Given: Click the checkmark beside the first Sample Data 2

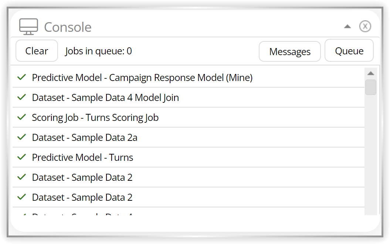Looking at the screenshot, I should pyautogui.click(x=22, y=177).
